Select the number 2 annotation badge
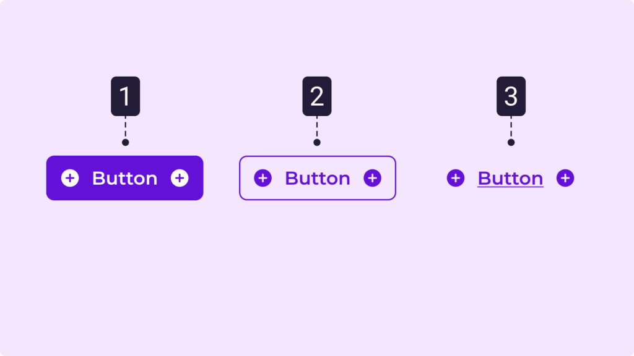This screenshot has width=634, height=356. (x=317, y=96)
